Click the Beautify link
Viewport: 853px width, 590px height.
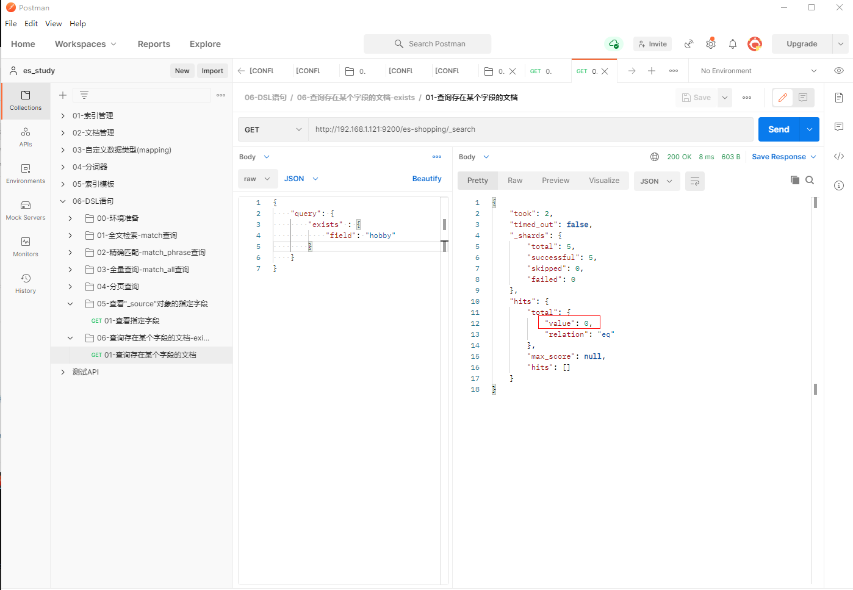pyautogui.click(x=426, y=179)
